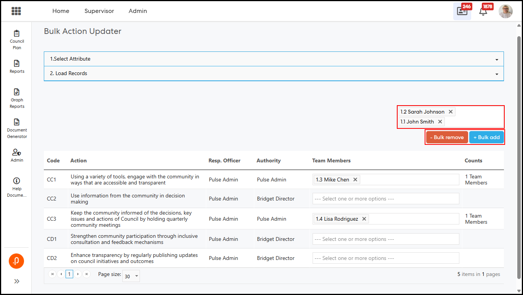Go to the Home menu item
The width and height of the screenshot is (523, 295).
click(61, 11)
